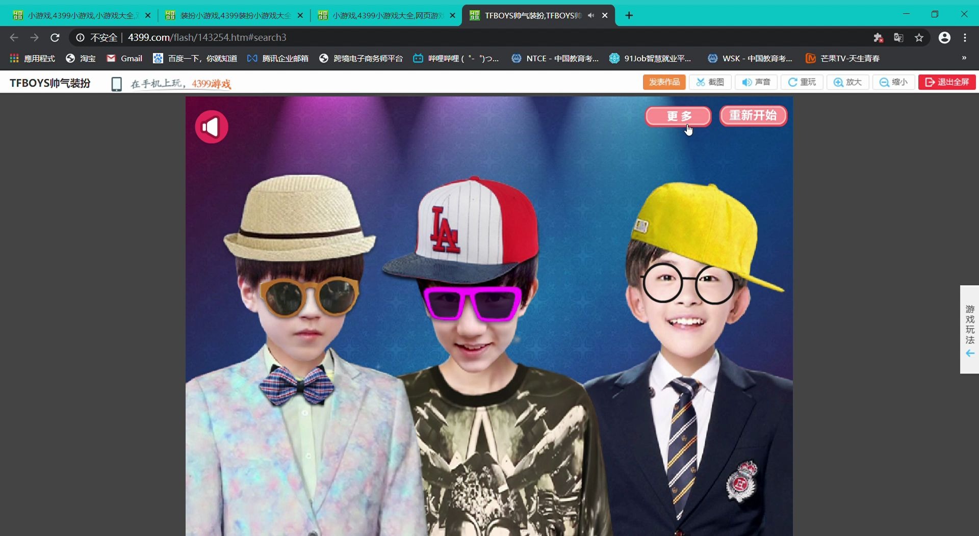Bookmark this page with the star icon
This screenshot has width=979, height=536.
tap(919, 37)
